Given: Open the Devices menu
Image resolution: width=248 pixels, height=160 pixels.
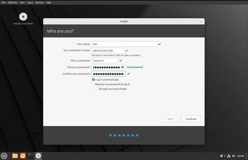Looking at the screenshot, I should 39,2.
